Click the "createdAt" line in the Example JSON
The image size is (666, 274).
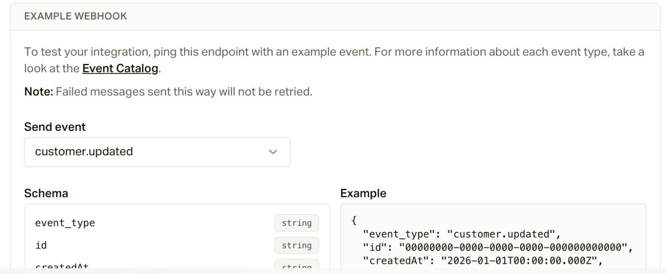[x=483, y=261]
